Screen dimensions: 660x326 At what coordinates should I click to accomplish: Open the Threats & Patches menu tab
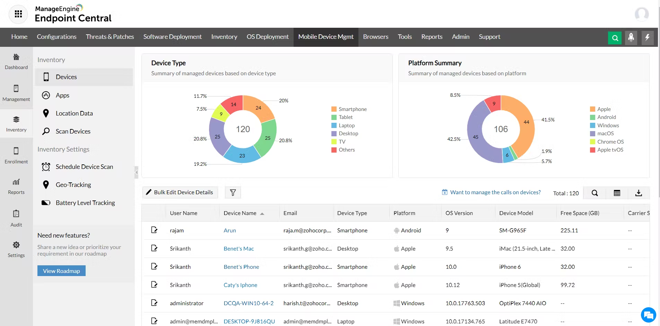click(110, 37)
